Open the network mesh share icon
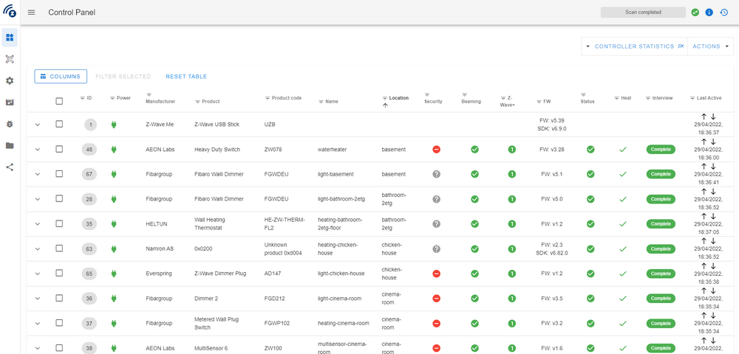The width and height of the screenshot is (739, 354). tap(10, 167)
